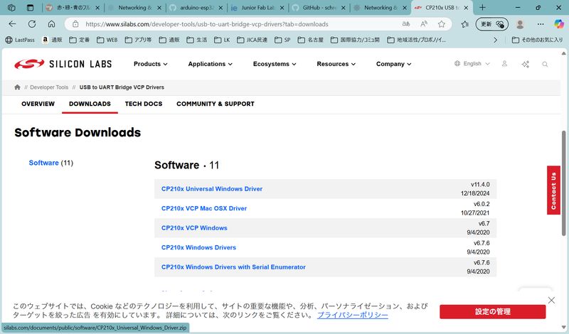Image resolution: width=569 pixels, height=334 pixels.
Task: Open the JICA関連 bookmarks folder
Action: point(252,40)
